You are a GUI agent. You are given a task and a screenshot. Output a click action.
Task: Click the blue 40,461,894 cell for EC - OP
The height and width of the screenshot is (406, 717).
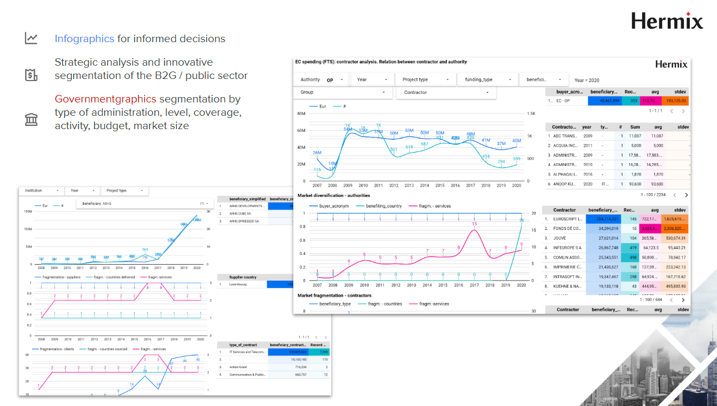pos(604,100)
